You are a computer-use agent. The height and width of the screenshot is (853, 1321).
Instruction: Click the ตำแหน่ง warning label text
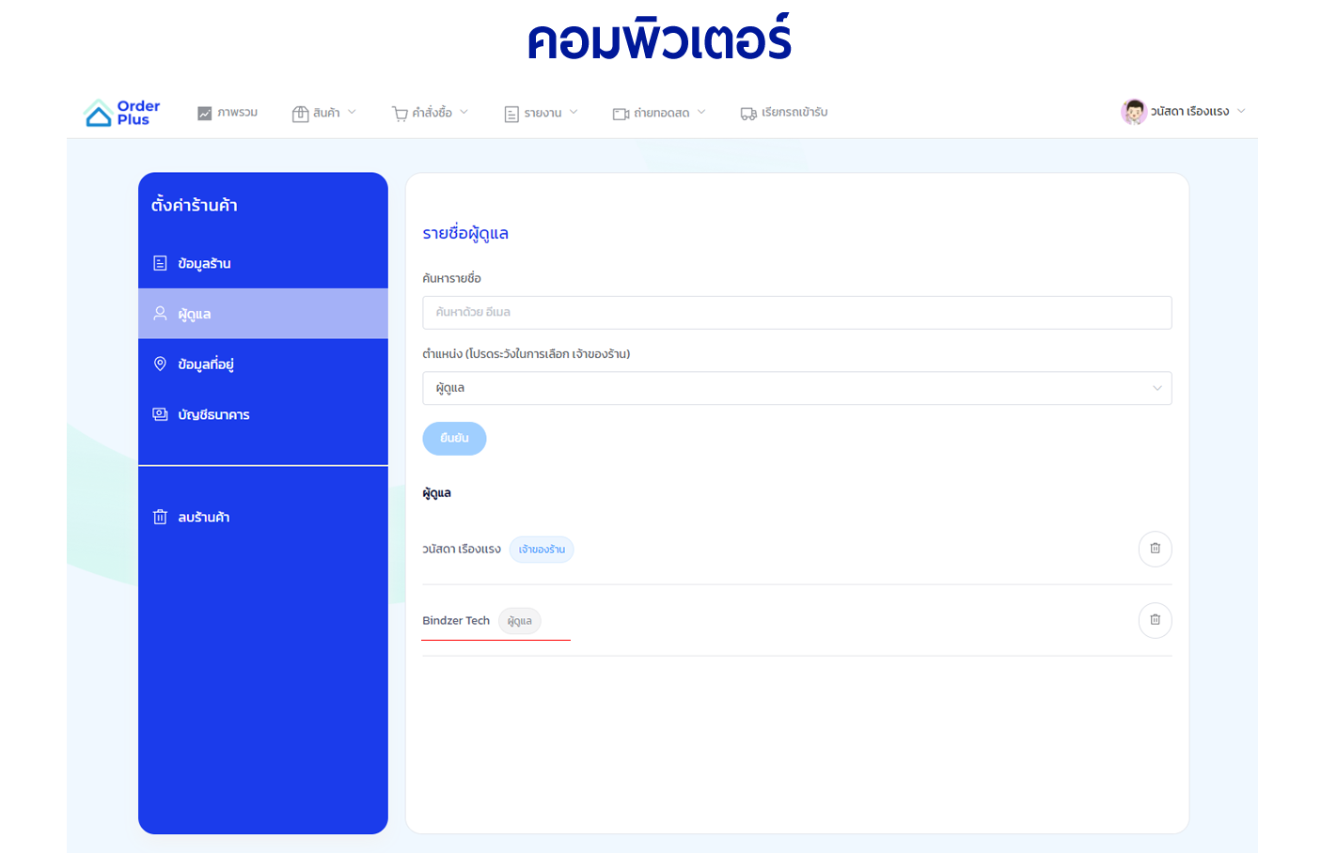pos(526,354)
